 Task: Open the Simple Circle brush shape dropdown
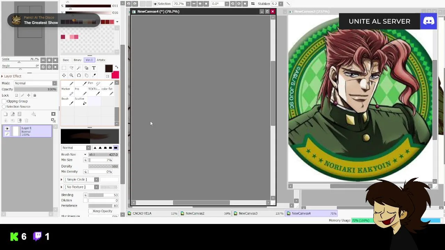click(x=82, y=180)
